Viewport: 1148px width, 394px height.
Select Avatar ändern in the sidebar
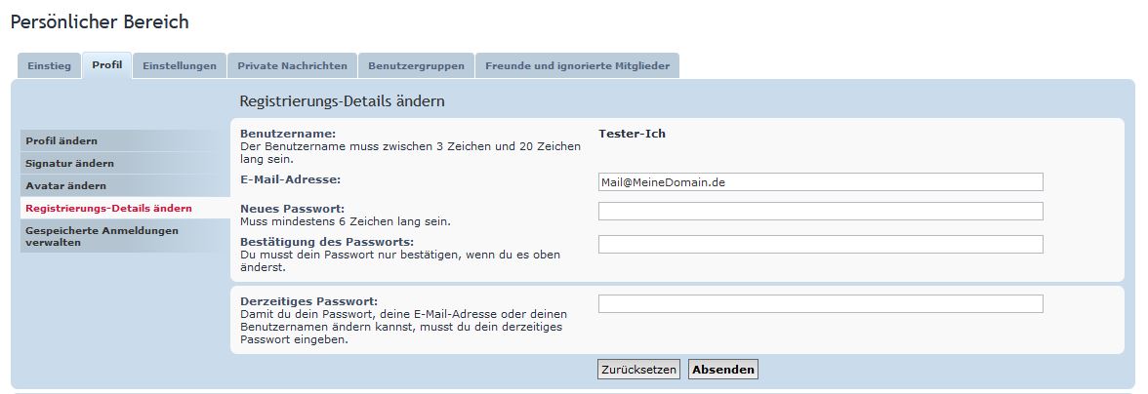pyautogui.click(x=65, y=185)
